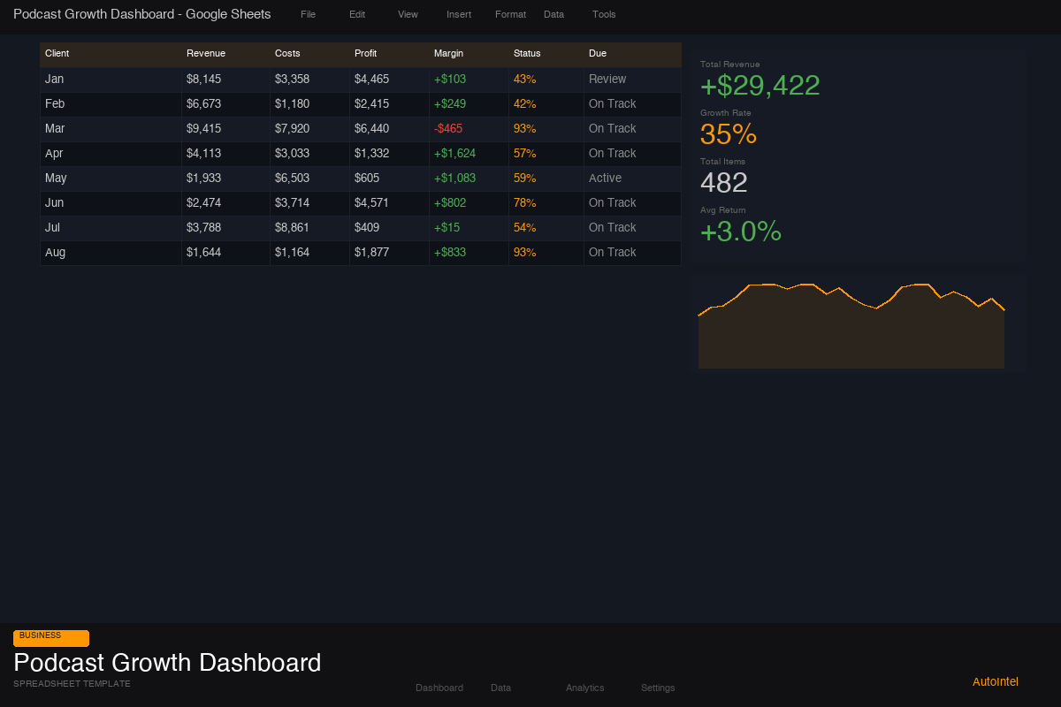
Task: Select the Margin column header
Action: click(x=469, y=54)
